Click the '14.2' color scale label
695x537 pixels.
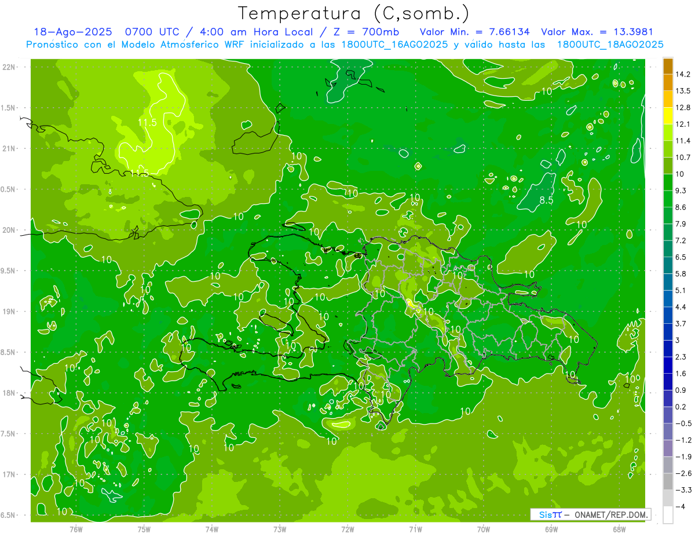coord(682,74)
